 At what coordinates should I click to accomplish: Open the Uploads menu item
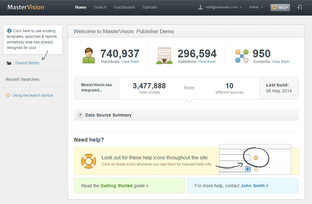point(149,7)
